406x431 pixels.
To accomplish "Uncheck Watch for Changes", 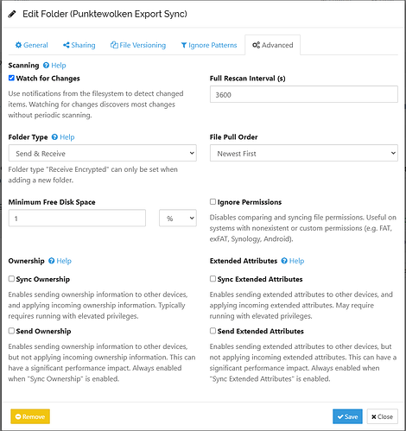I will click(11, 78).
